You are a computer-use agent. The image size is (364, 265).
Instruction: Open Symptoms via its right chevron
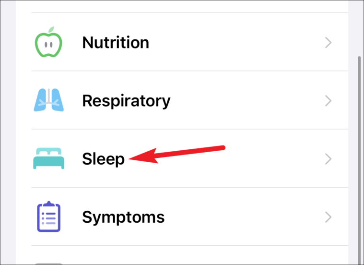328,217
